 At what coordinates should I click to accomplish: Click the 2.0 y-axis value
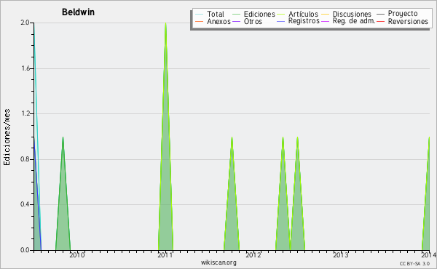pyautogui.click(x=25, y=23)
